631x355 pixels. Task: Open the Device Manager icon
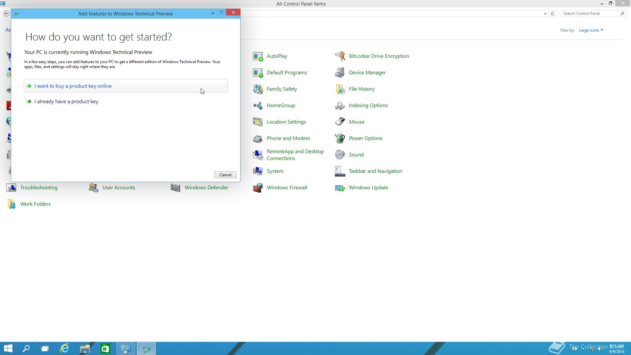pyautogui.click(x=340, y=73)
